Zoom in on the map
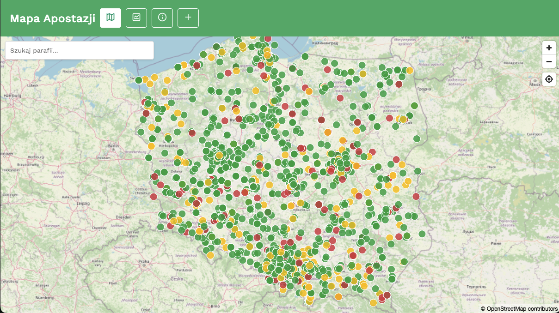The height and width of the screenshot is (313, 559). [x=549, y=48]
